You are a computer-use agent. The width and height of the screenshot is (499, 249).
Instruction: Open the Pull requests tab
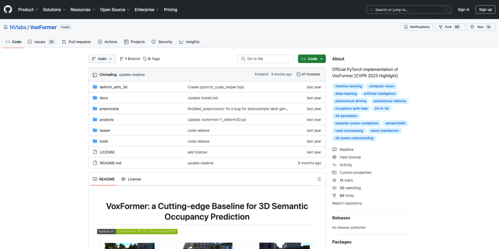77,42
